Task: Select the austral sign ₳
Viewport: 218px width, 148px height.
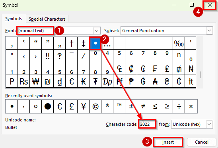Action: [155, 81]
